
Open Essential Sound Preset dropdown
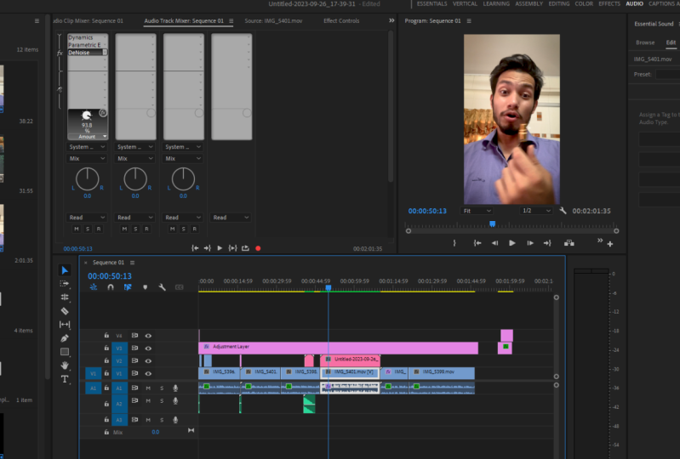668,75
